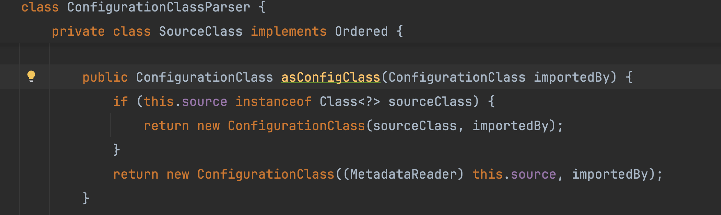Click the sticky SourceClass implements Ordered line
721x215 pixels.
pos(360,31)
